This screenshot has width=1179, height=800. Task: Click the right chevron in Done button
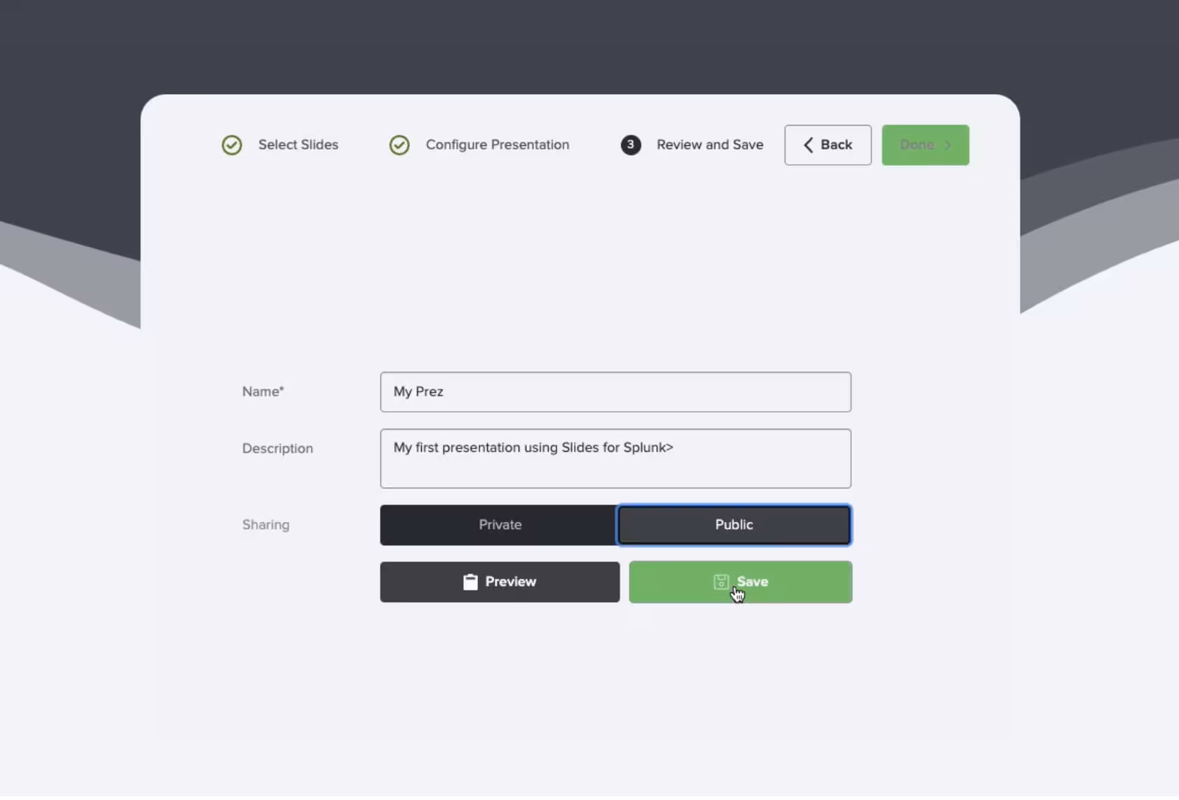click(947, 145)
